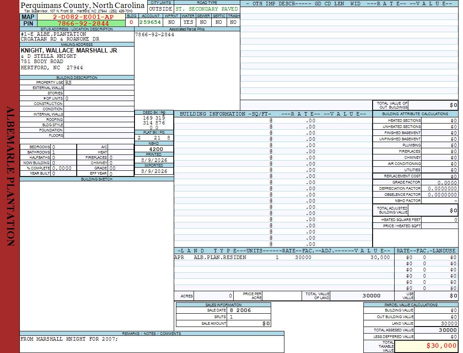Click the # OF UNITS field
The height and width of the screenshot is (353, 463).
[99, 98]
